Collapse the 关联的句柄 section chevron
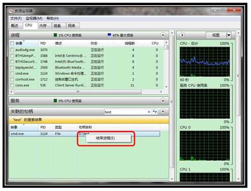The width and height of the screenshot is (251, 191). click(163, 112)
